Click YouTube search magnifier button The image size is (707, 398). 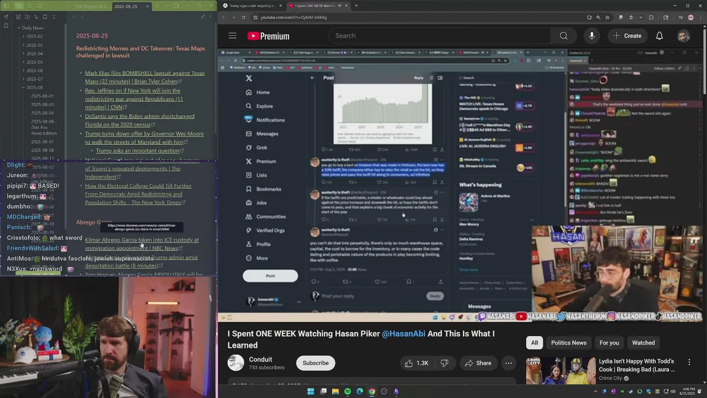(x=563, y=36)
